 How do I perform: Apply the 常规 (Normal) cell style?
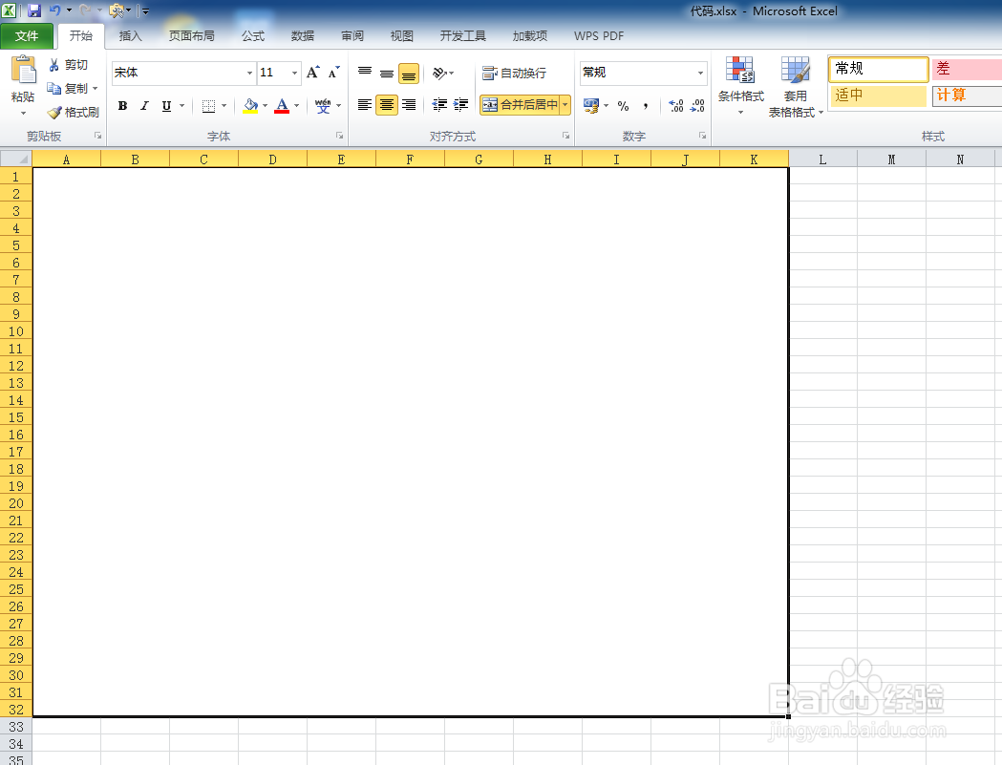tap(878, 69)
